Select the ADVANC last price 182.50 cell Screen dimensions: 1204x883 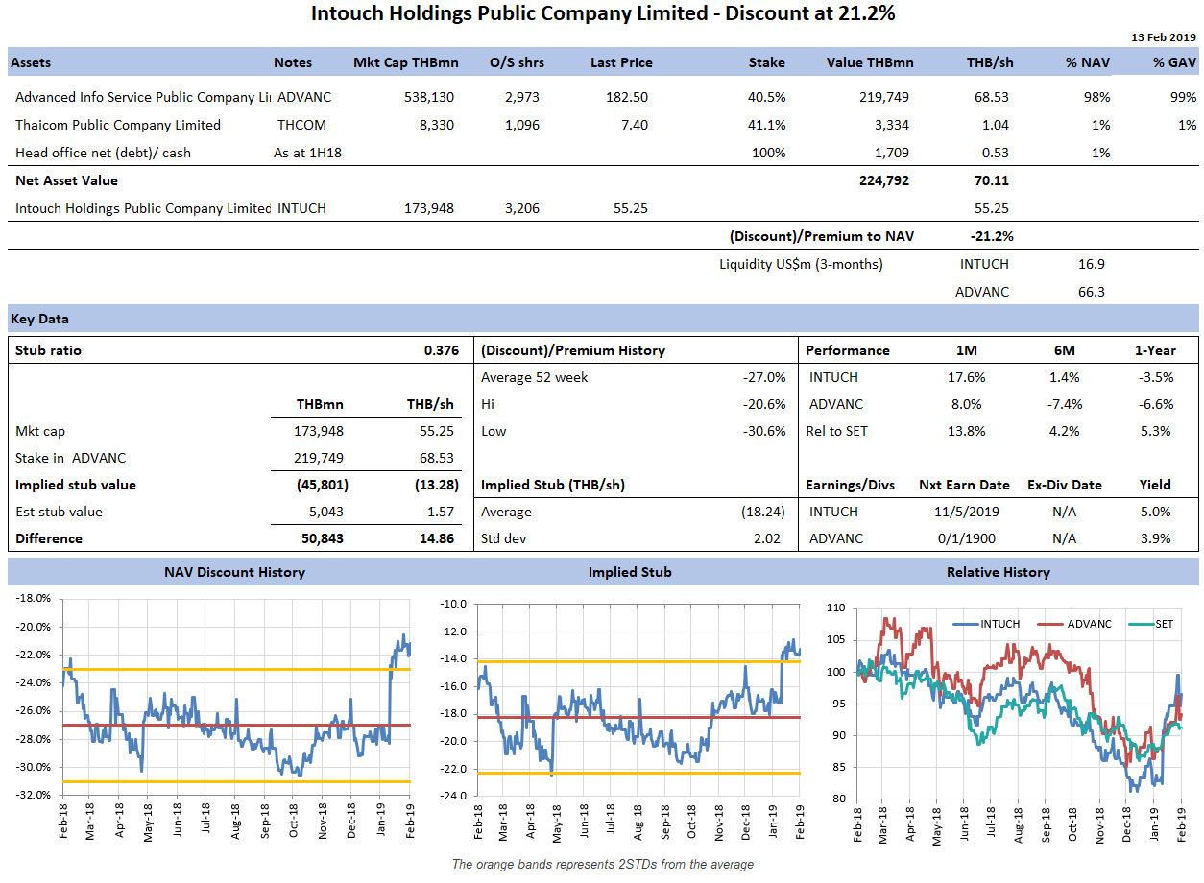pos(626,97)
